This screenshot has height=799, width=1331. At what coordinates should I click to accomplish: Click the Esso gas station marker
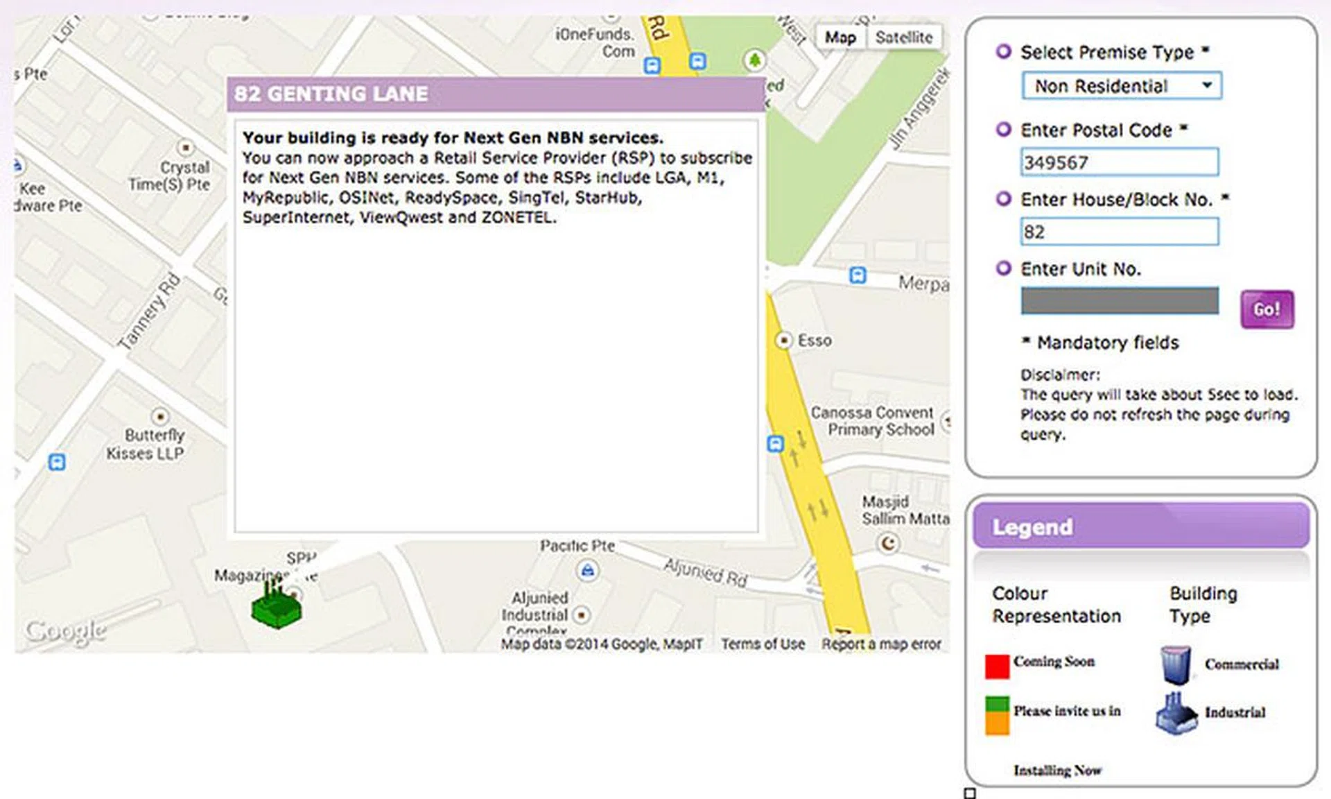click(x=783, y=341)
